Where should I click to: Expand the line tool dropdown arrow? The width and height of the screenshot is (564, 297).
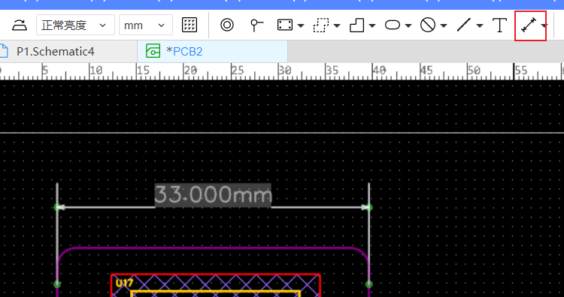click(x=480, y=25)
